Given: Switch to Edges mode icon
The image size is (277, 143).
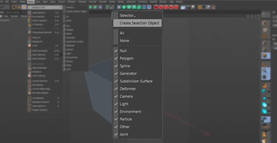Looking at the screenshot, I should click(x=264, y=49).
